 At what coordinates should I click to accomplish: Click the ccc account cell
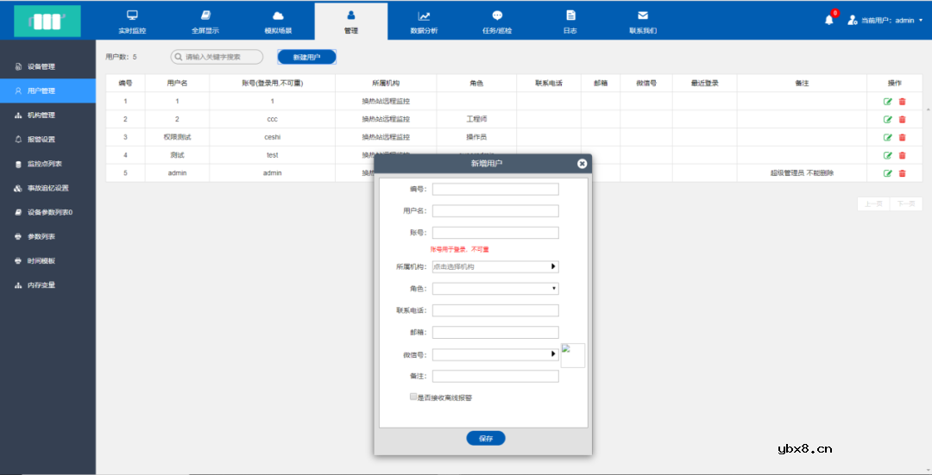pyautogui.click(x=272, y=119)
